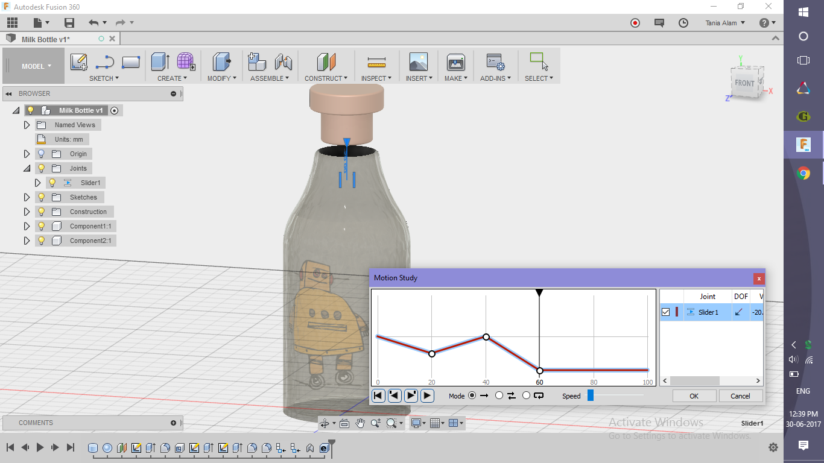
Task: Expand the Construction folder node
Action: (x=27, y=212)
